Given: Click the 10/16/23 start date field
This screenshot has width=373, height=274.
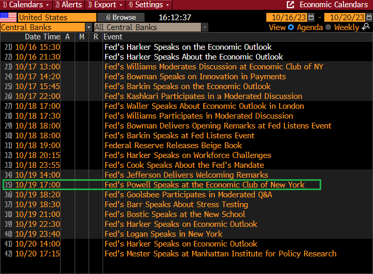Looking at the screenshot, I should click(x=286, y=18).
